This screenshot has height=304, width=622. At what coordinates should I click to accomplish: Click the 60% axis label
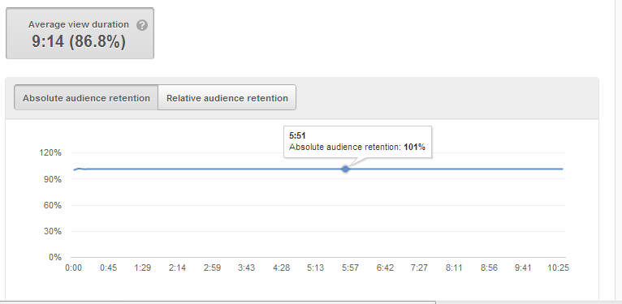[x=52, y=205]
